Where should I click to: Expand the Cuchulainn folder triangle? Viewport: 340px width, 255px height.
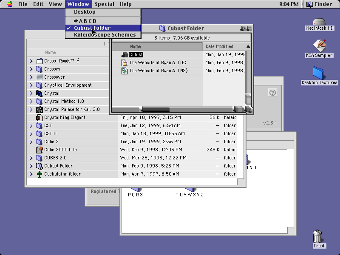point(31,174)
